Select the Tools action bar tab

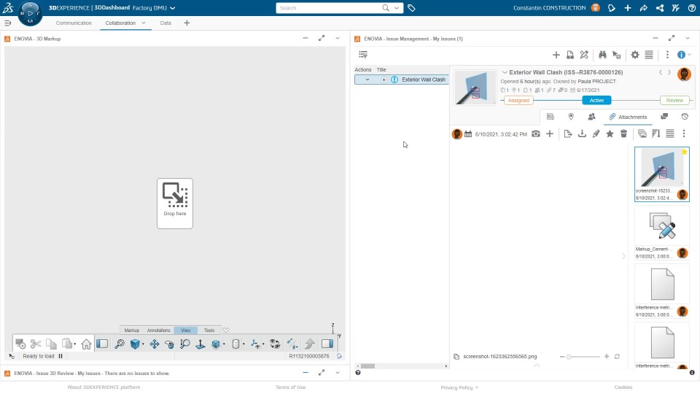click(x=209, y=330)
